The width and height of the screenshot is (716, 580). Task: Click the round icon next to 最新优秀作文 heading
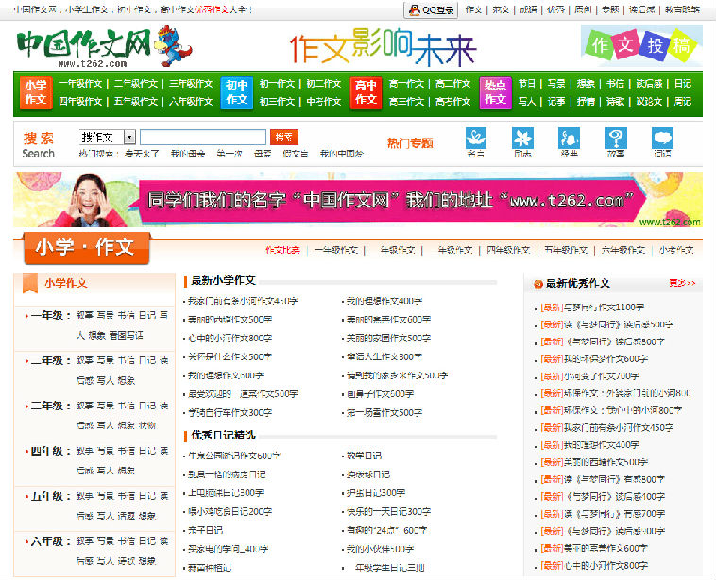[x=537, y=284]
